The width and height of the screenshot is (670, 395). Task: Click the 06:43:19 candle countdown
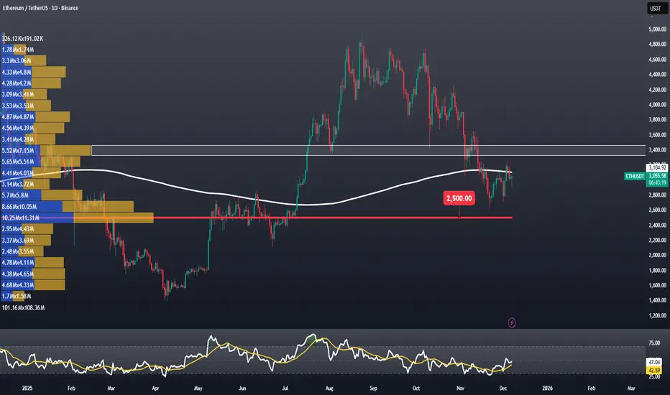click(657, 182)
